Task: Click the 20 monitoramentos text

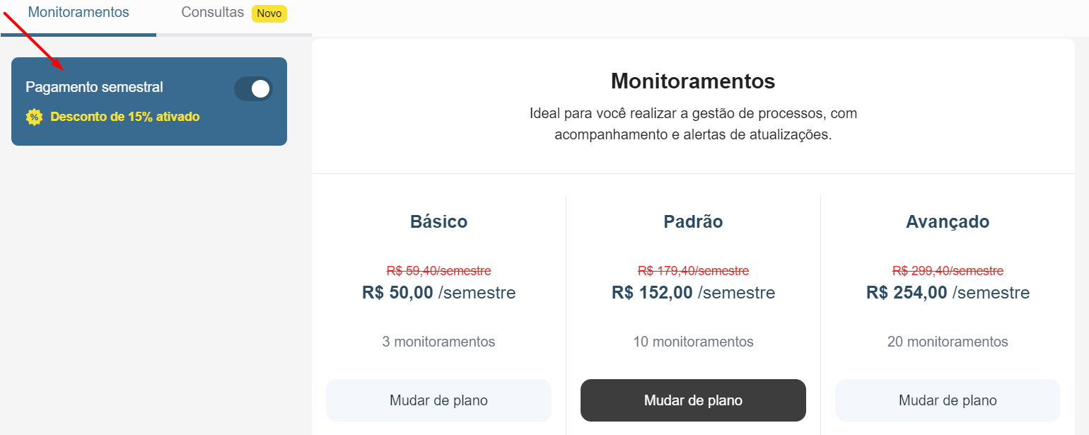Action: (948, 342)
